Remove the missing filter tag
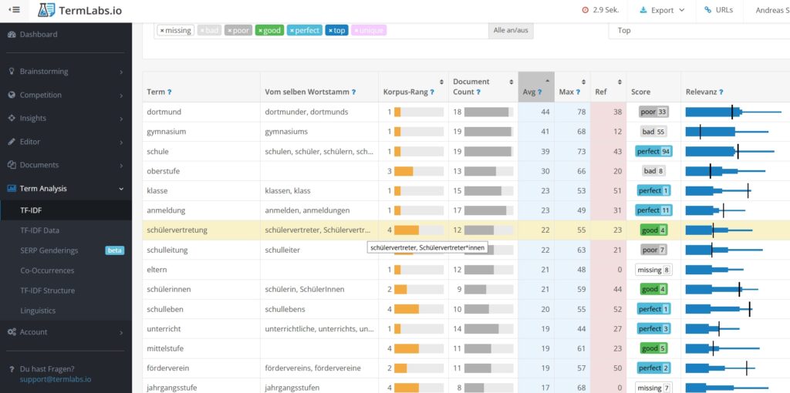 tap(162, 31)
